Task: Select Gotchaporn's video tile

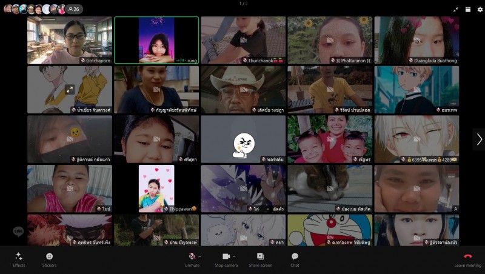Action: [x=70, y=39]
